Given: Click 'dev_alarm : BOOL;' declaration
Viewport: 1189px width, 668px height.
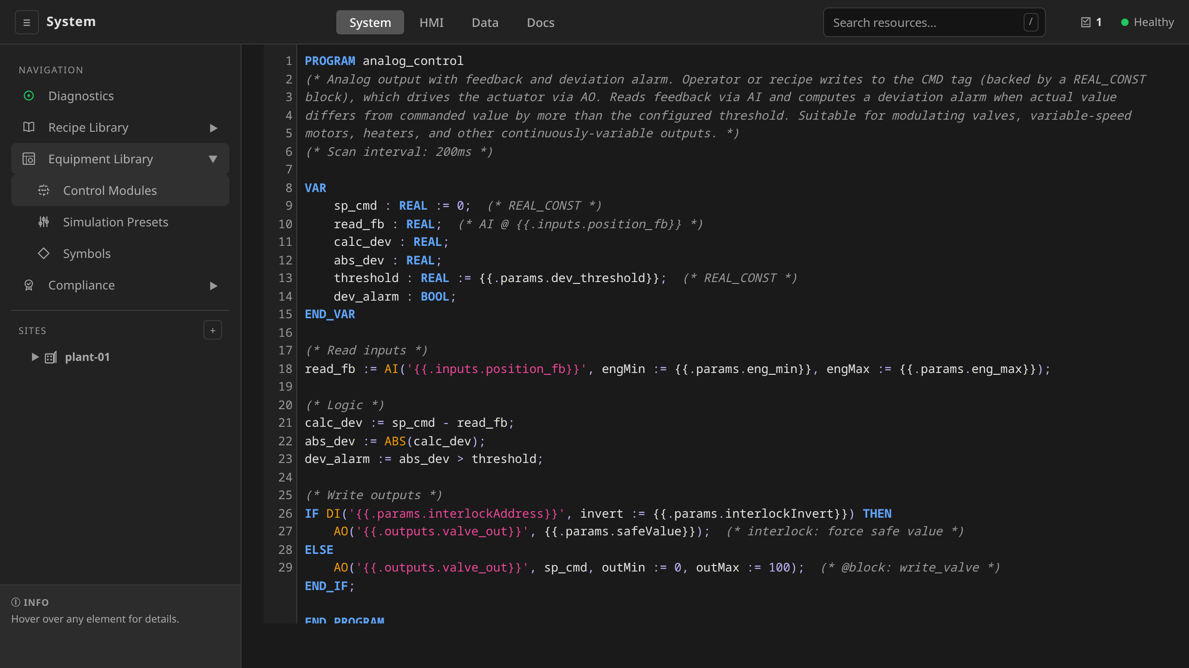Looking at the screenshot, I should [x=395, y=296].
